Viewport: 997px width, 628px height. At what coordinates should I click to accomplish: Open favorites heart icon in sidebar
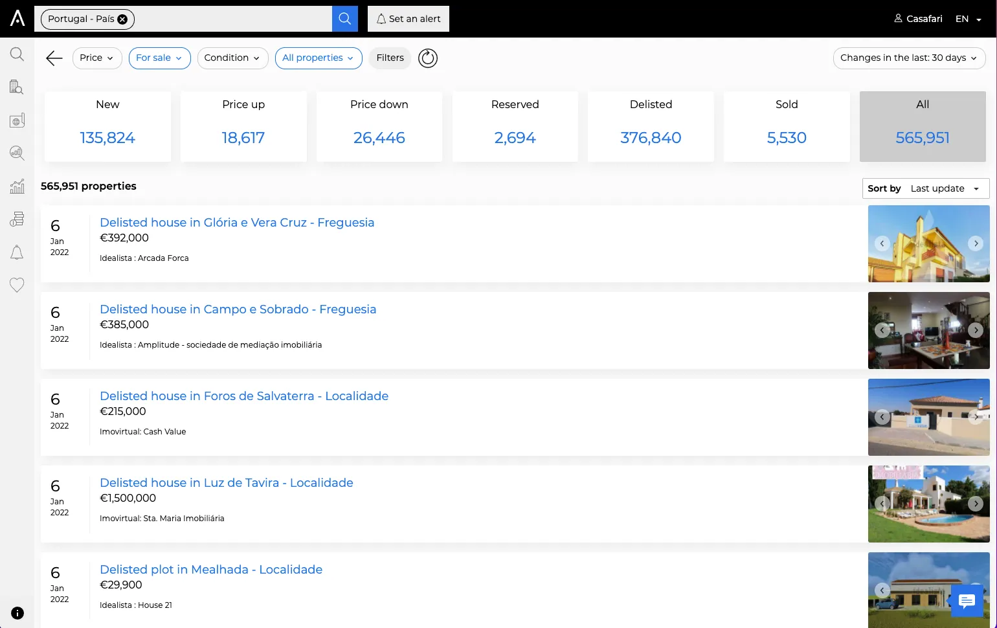tap(17, 285)
